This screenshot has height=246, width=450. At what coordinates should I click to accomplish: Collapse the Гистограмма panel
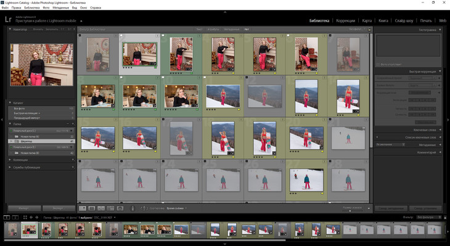(440, 30)
